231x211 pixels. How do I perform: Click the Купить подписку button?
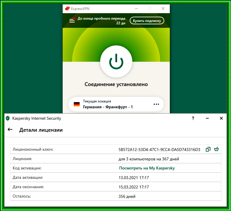click(x=147, y=20)
